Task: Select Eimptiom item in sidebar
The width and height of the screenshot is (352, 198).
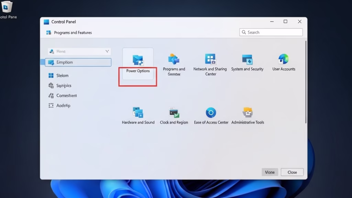Action: point(78,62)
